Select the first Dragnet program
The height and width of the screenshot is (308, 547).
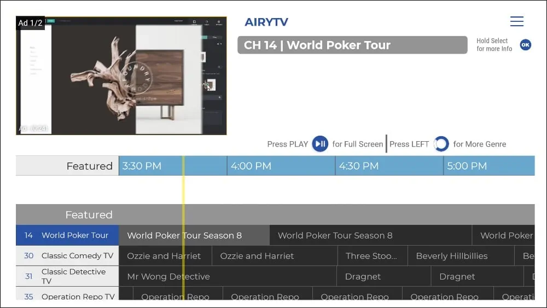[x=384, y=276]
